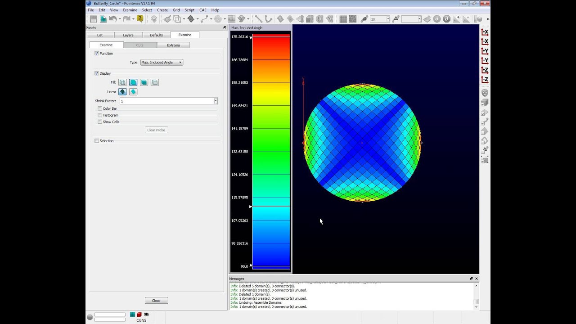Viewport: 576px width, 324px height.
Task: Click the red band of color legend
Action: (x=271, y=47)
